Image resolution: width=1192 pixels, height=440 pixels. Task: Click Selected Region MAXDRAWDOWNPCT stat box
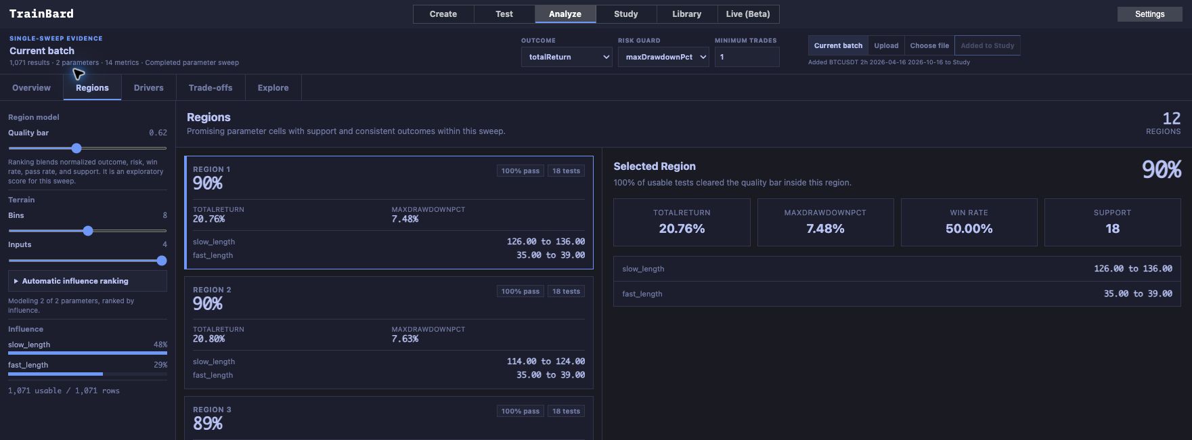[825, 222]
